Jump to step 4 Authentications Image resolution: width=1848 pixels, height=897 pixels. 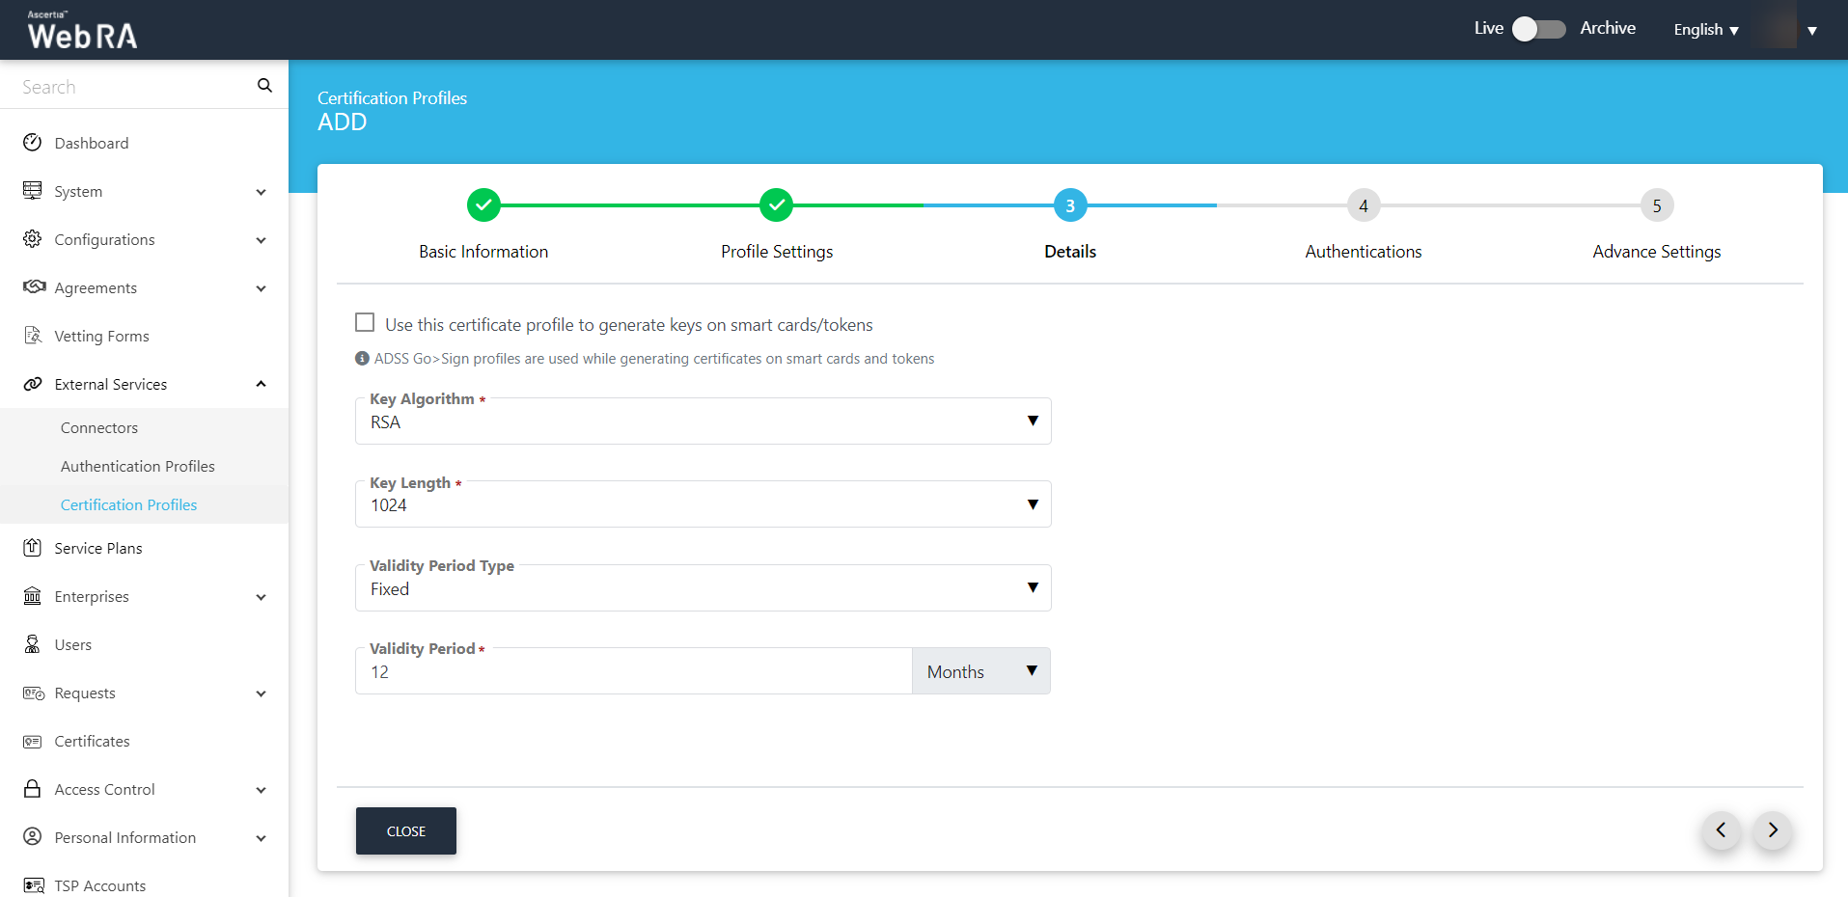[x=1363, y=205]
